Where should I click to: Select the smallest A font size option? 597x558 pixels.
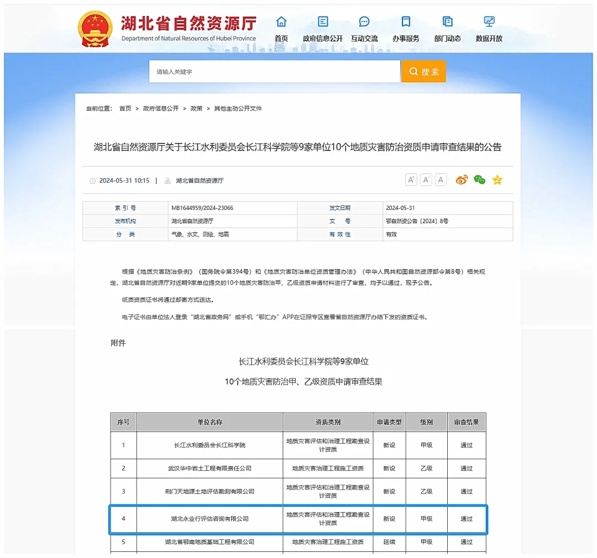(441, 180)
